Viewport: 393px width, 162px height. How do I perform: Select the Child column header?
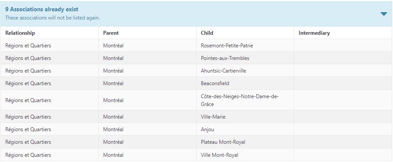207,33
